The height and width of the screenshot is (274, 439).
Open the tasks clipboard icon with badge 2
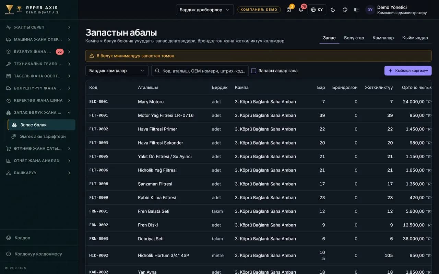click(289, 10)
